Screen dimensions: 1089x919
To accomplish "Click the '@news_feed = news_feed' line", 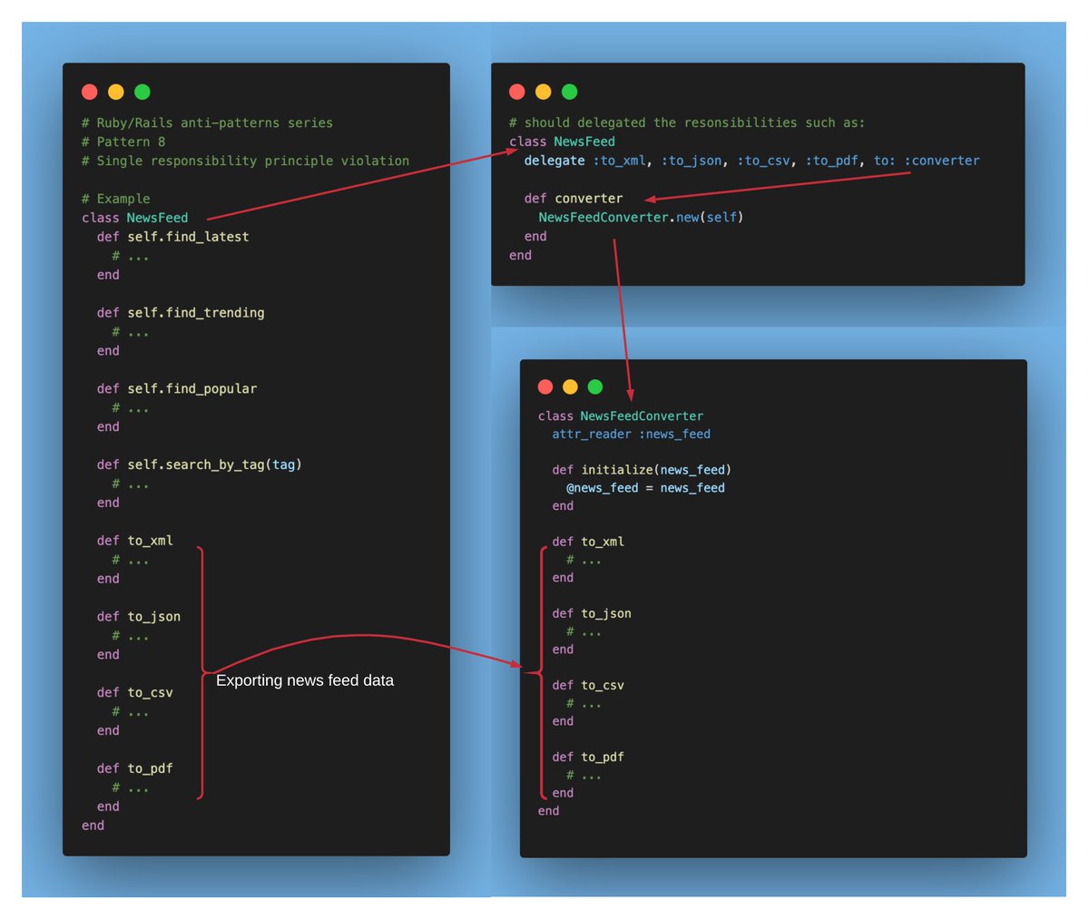I will click(646, 488).
